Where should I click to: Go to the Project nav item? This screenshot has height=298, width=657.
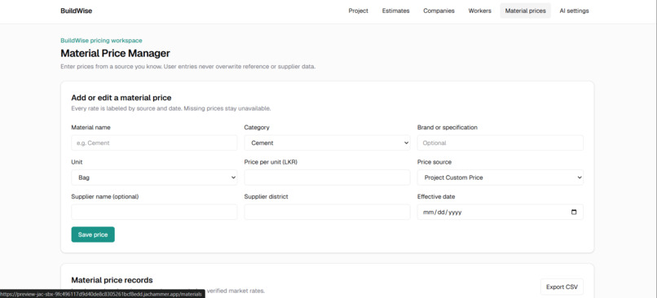click(358, 11)
